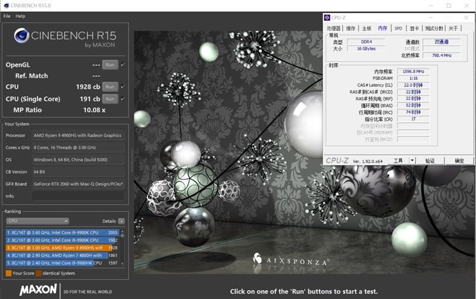The image size is (476, 299).
Task: Toggle the CPU Single Core checkbox
Action: click(123, 99)
